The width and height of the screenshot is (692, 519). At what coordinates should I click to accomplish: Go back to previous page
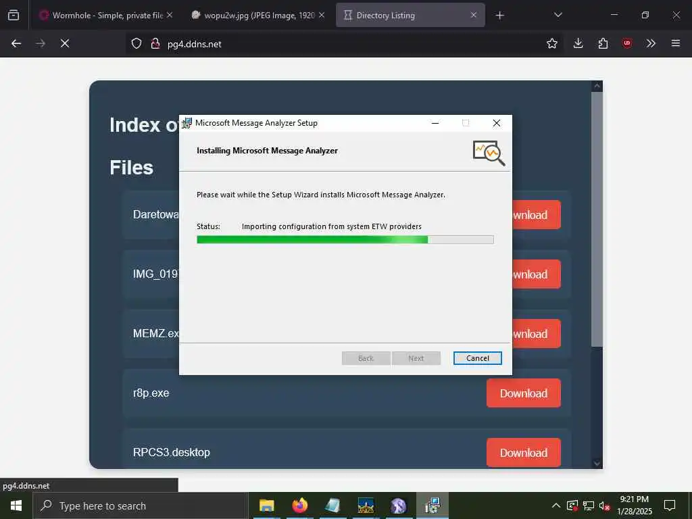pos(16,43)
